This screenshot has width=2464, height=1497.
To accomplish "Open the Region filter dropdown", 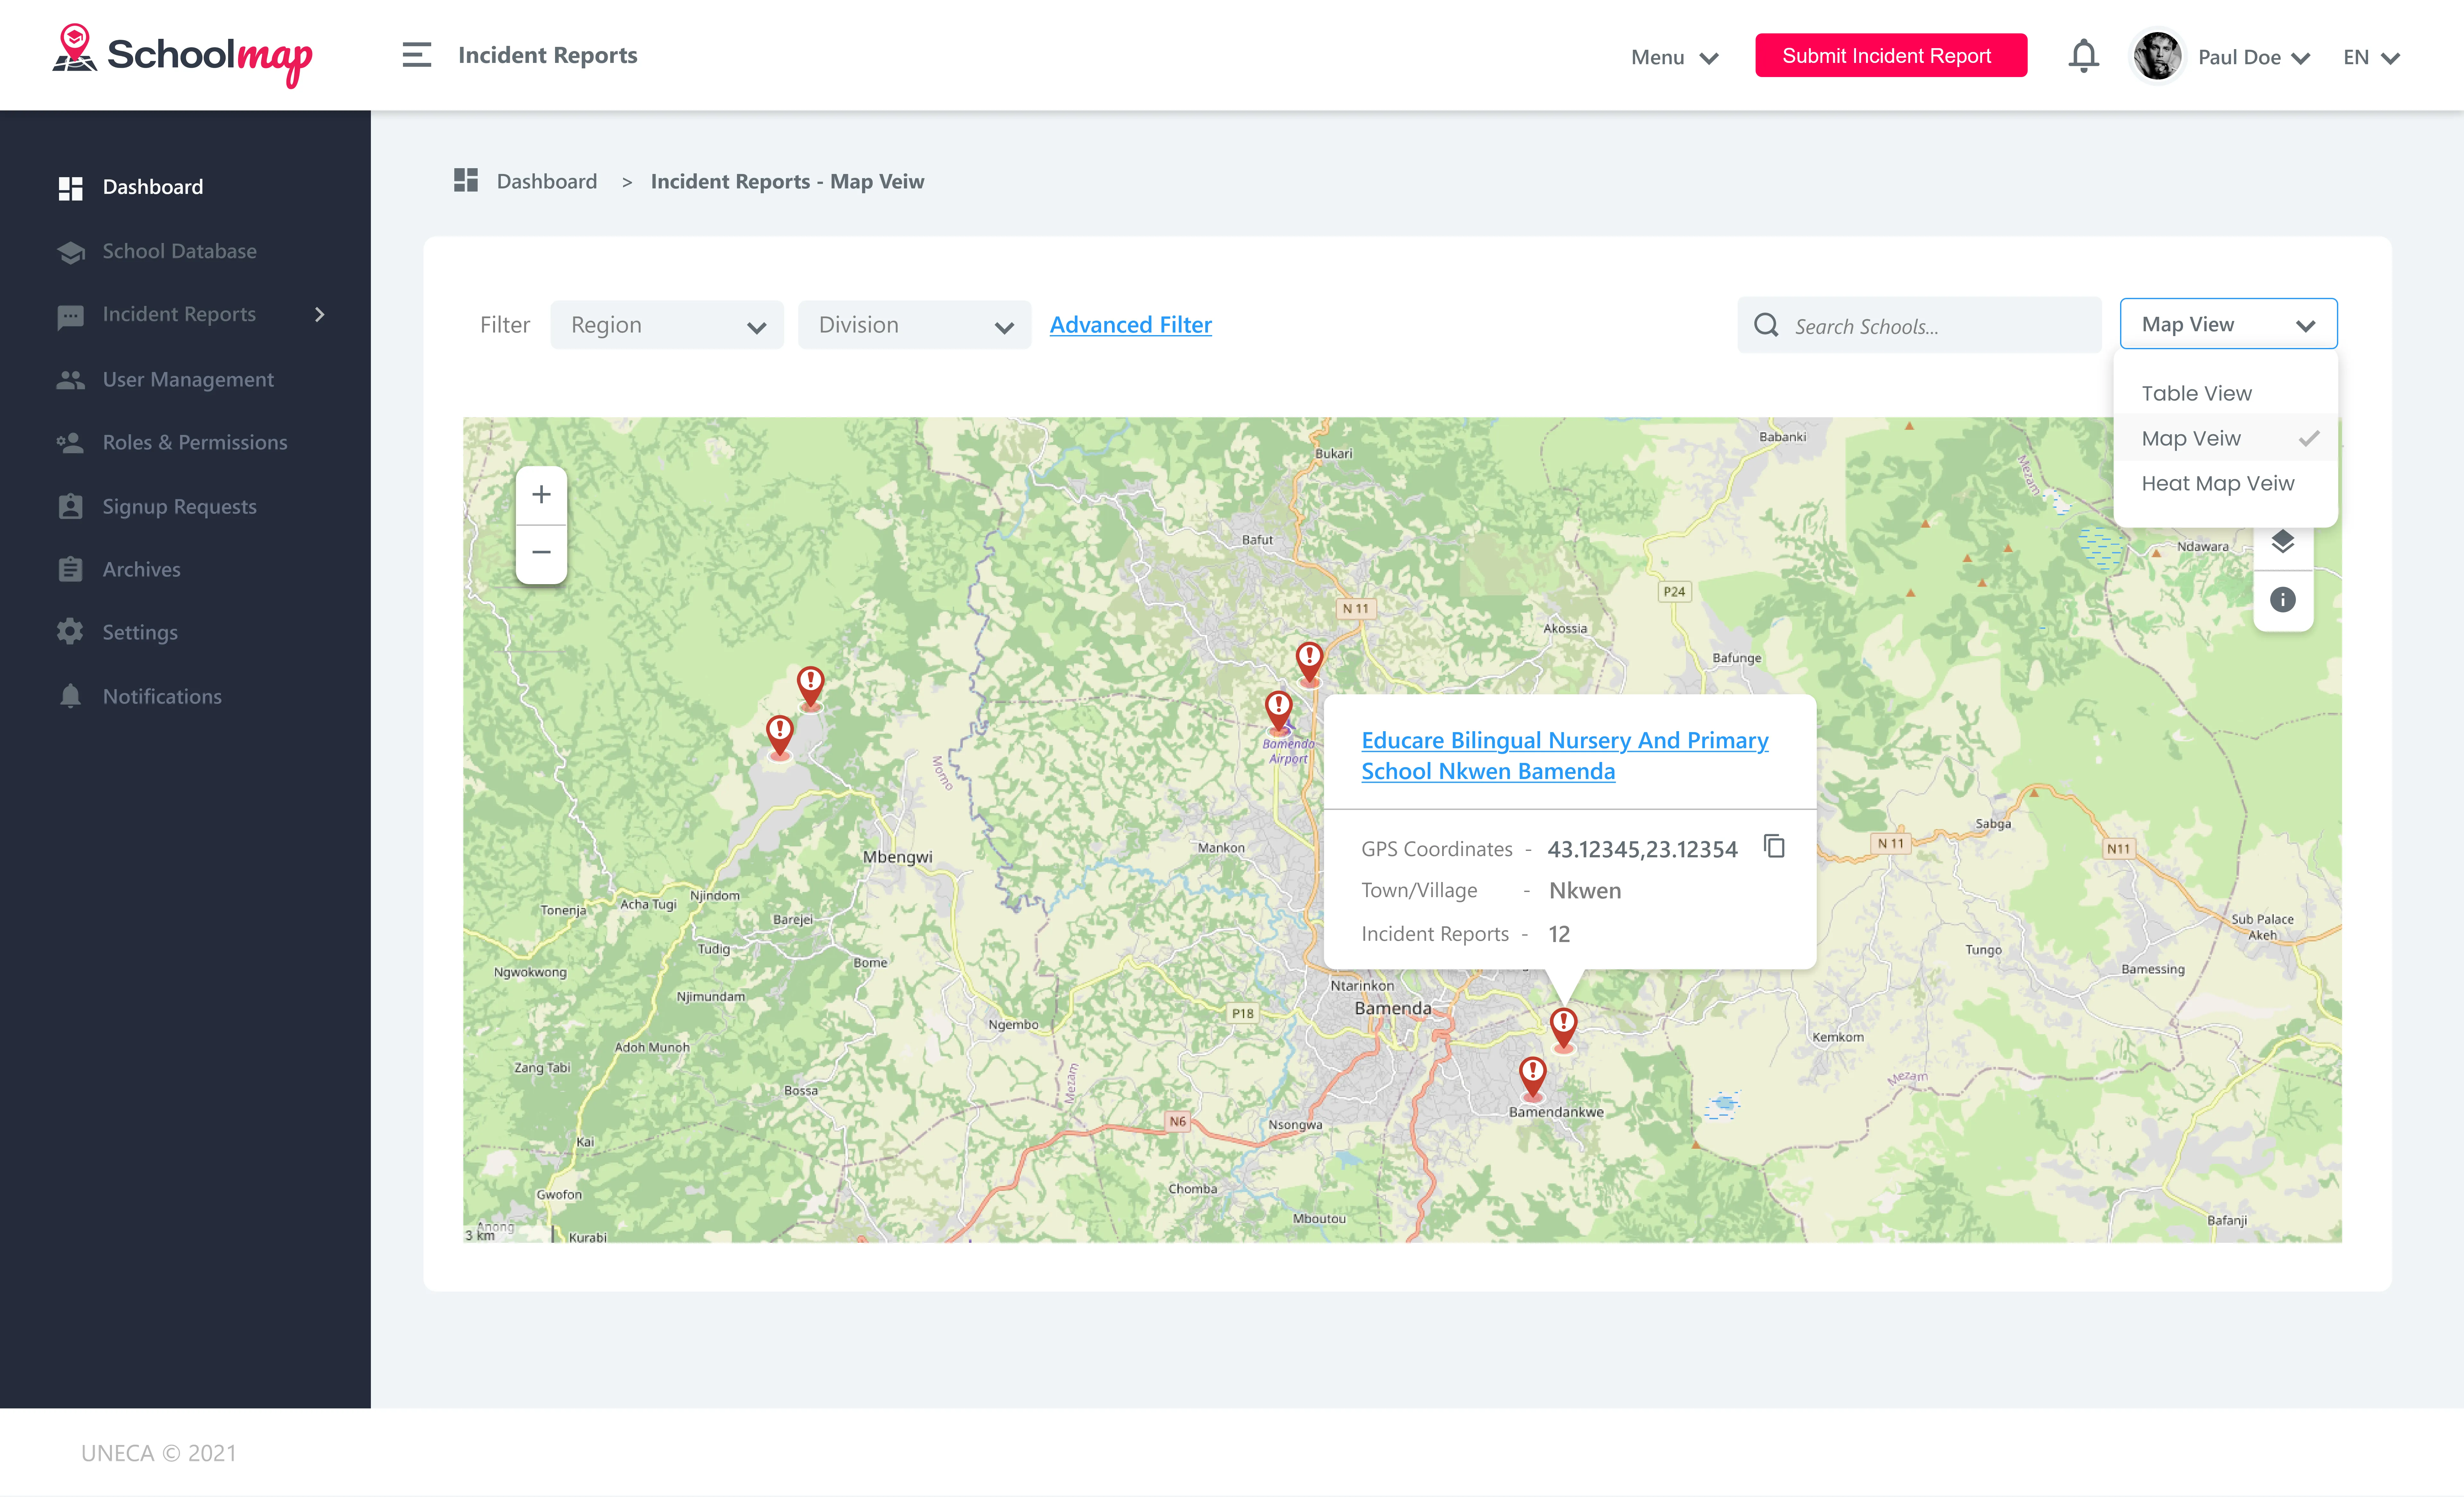I will coord(667,325).
